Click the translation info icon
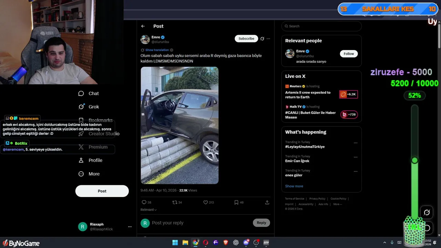The height and width of the screenshot is (248, 441). pos(172,50)
